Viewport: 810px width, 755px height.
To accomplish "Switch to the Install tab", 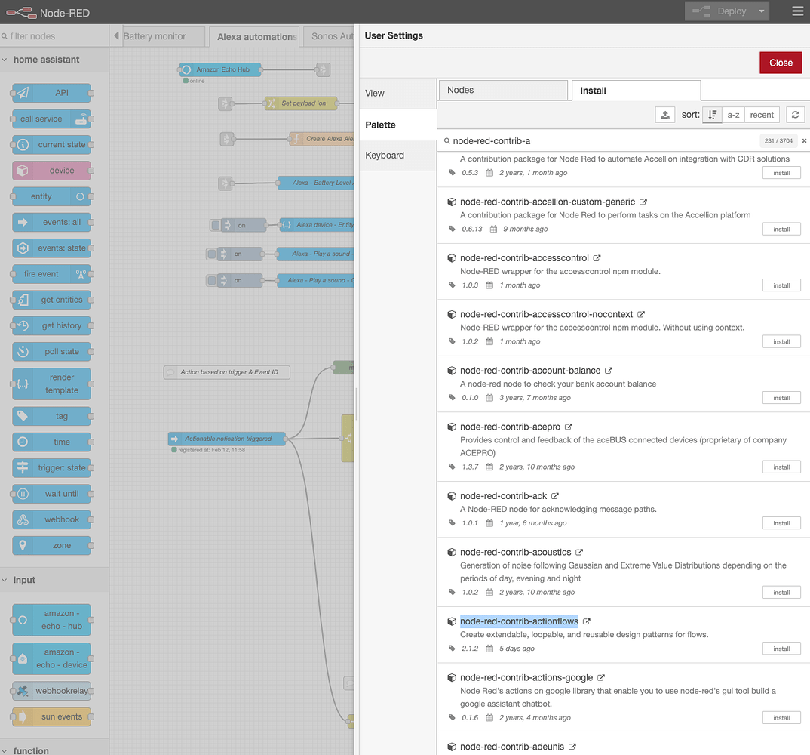I will 636,91.
